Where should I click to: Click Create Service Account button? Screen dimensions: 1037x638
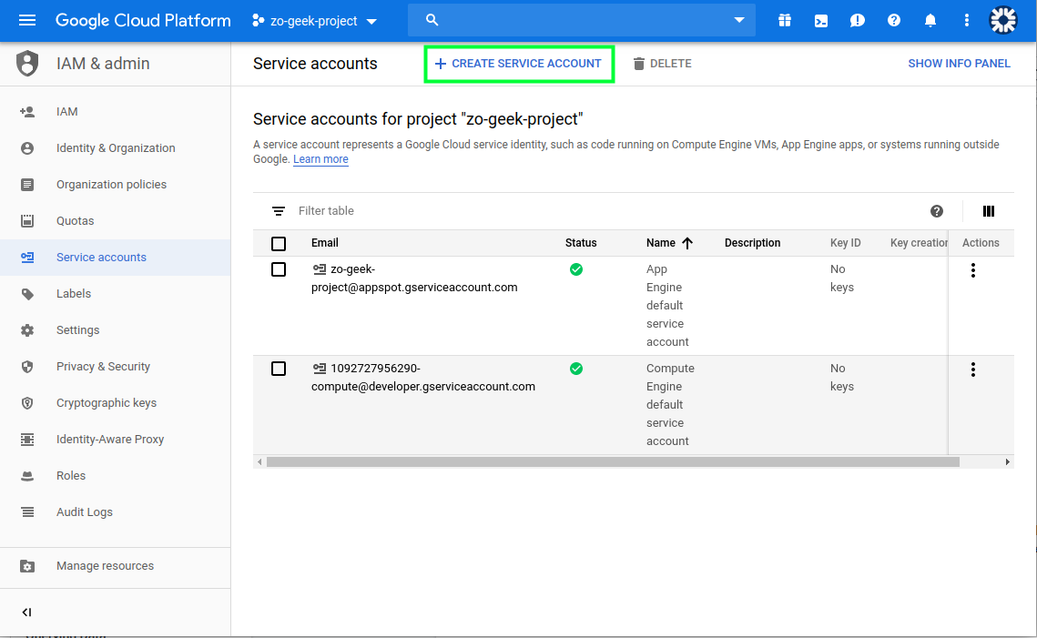pos(519,64)
